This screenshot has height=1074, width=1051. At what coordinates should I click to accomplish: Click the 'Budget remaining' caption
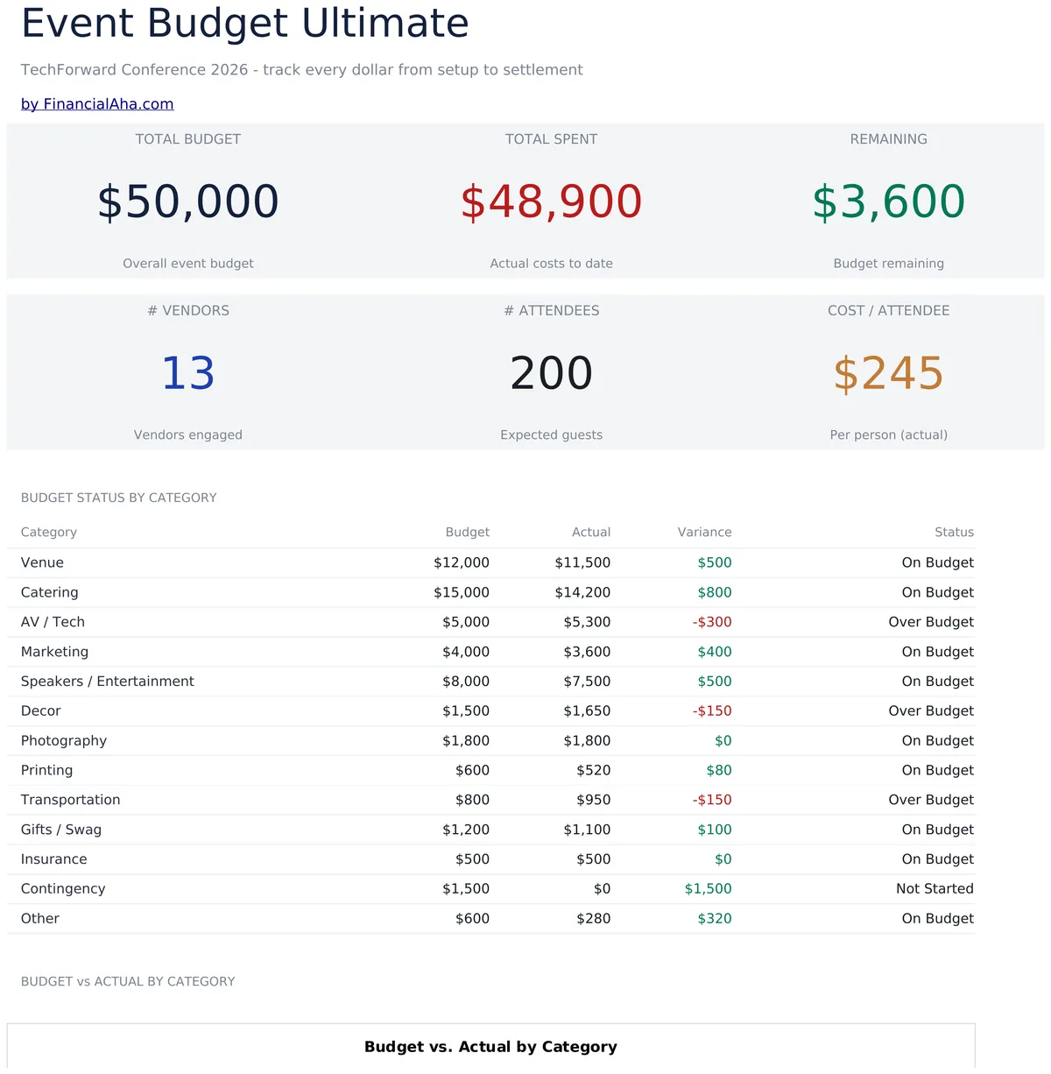[889, 264]
